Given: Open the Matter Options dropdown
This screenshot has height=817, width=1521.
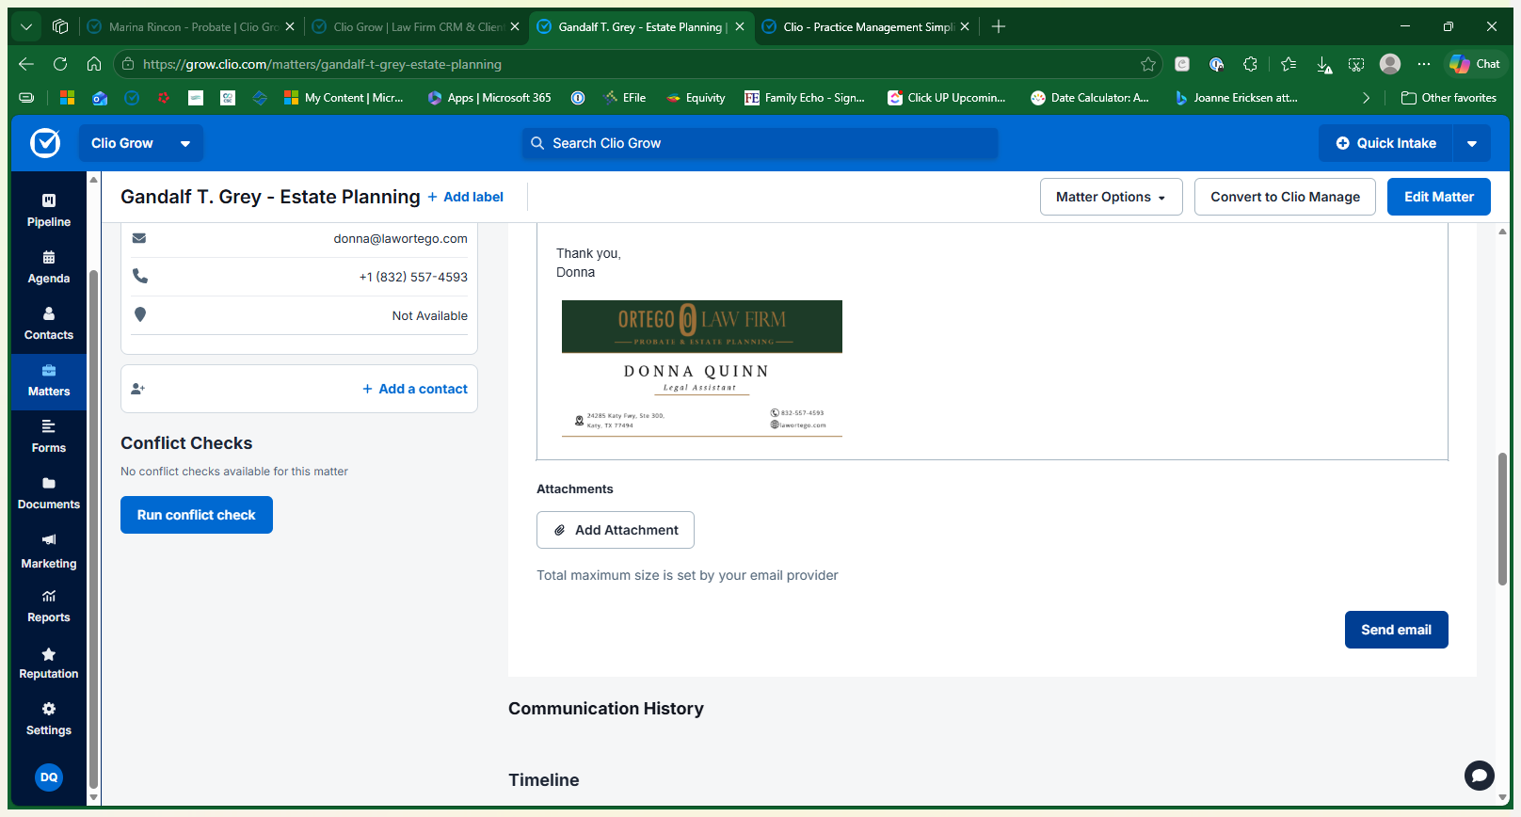Looking at the screenshot, I should click(1111, 197).
